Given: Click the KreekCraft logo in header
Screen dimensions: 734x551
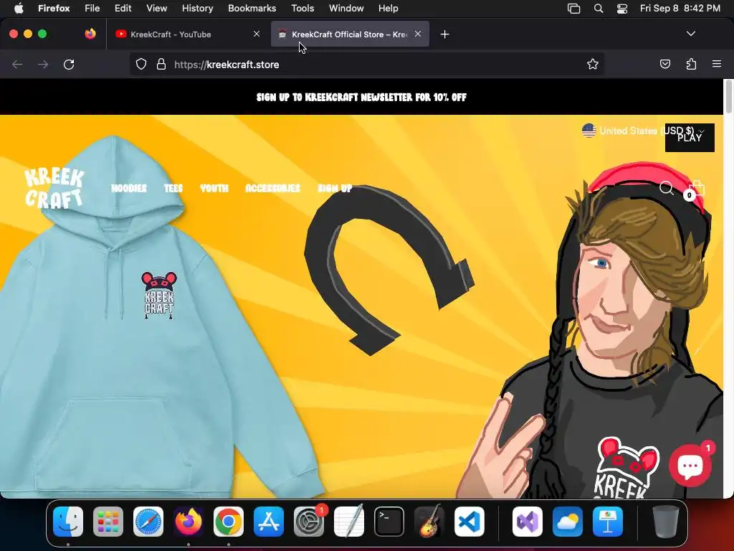Looking at the screenshot, I should tap(54, 187).
